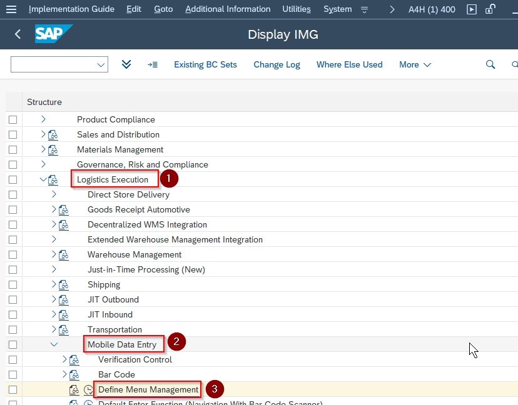518x405 pixels.
Task: Check the Sales and Distribution row checkbox
Action: pyautogui.click(x=13, y=134)
